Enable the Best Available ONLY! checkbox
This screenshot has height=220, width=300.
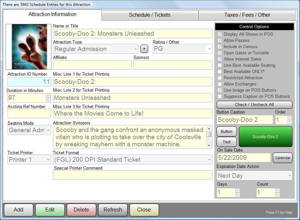[220, 72]
